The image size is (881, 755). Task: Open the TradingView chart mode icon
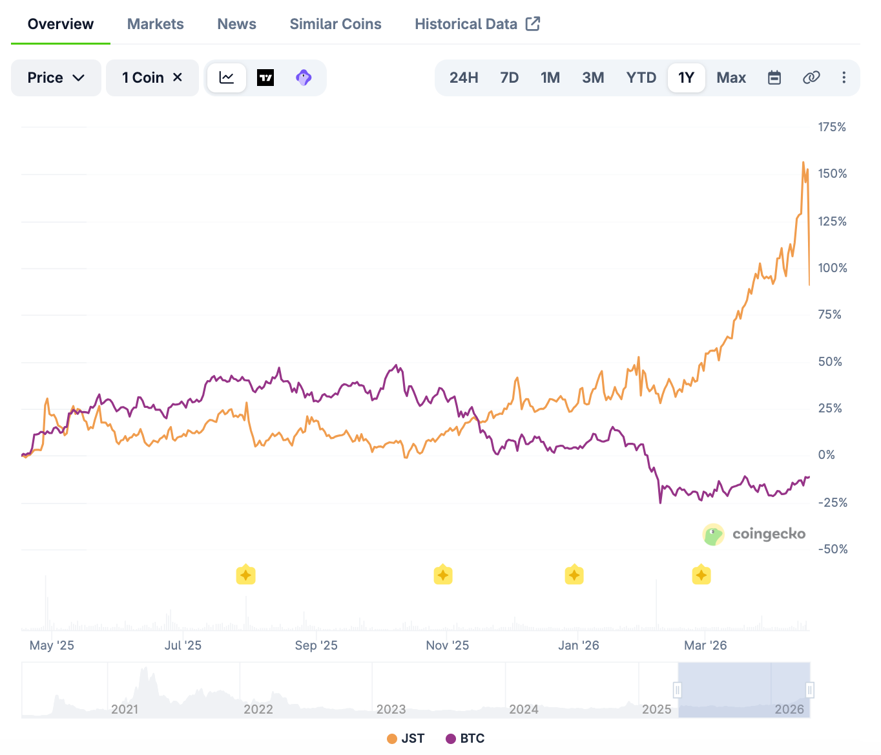click(265, 78)
